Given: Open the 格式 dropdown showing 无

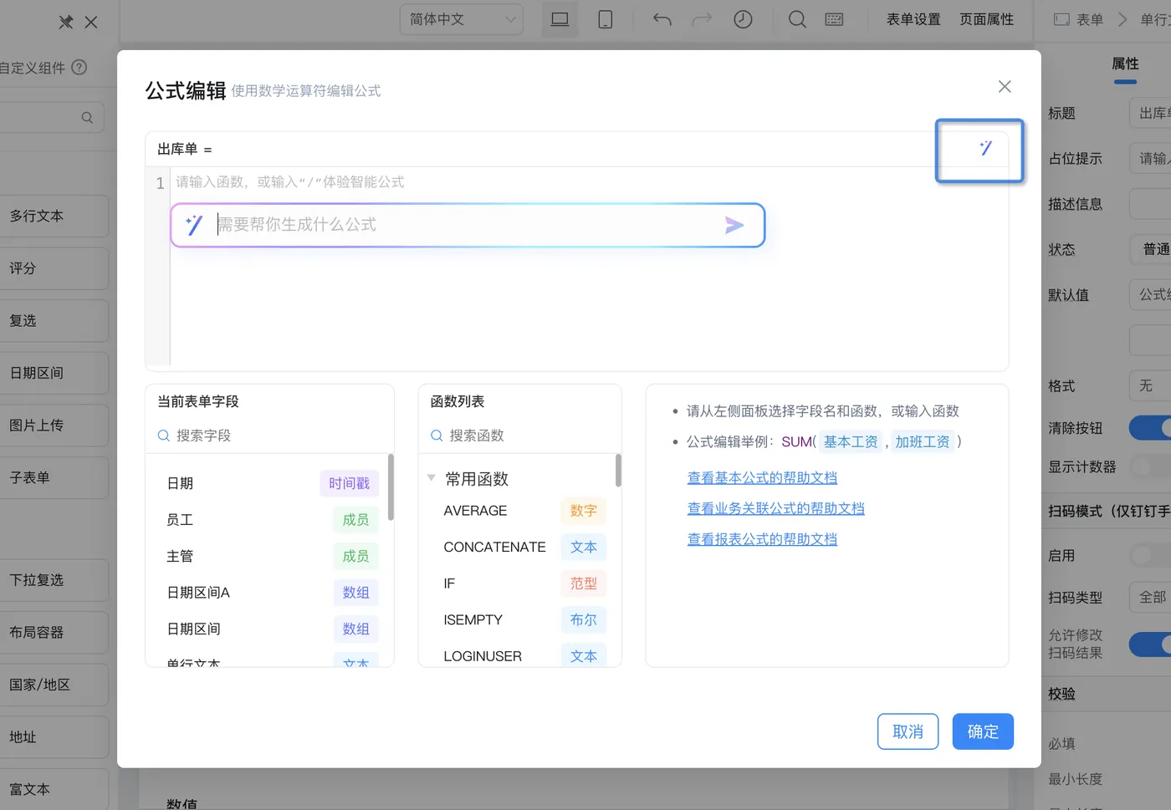Looking at the screenshot, I should click(x=1151, y=385).
